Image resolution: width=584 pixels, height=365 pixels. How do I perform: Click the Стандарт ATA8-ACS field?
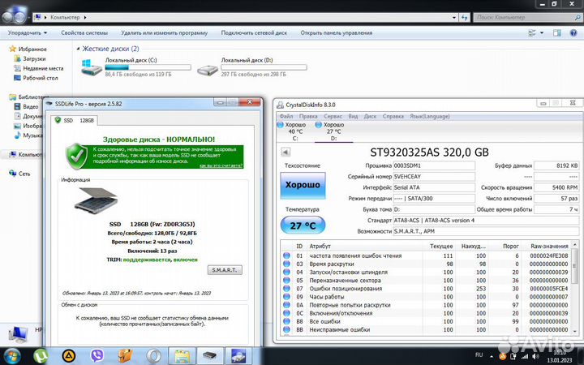pos(486,220)
